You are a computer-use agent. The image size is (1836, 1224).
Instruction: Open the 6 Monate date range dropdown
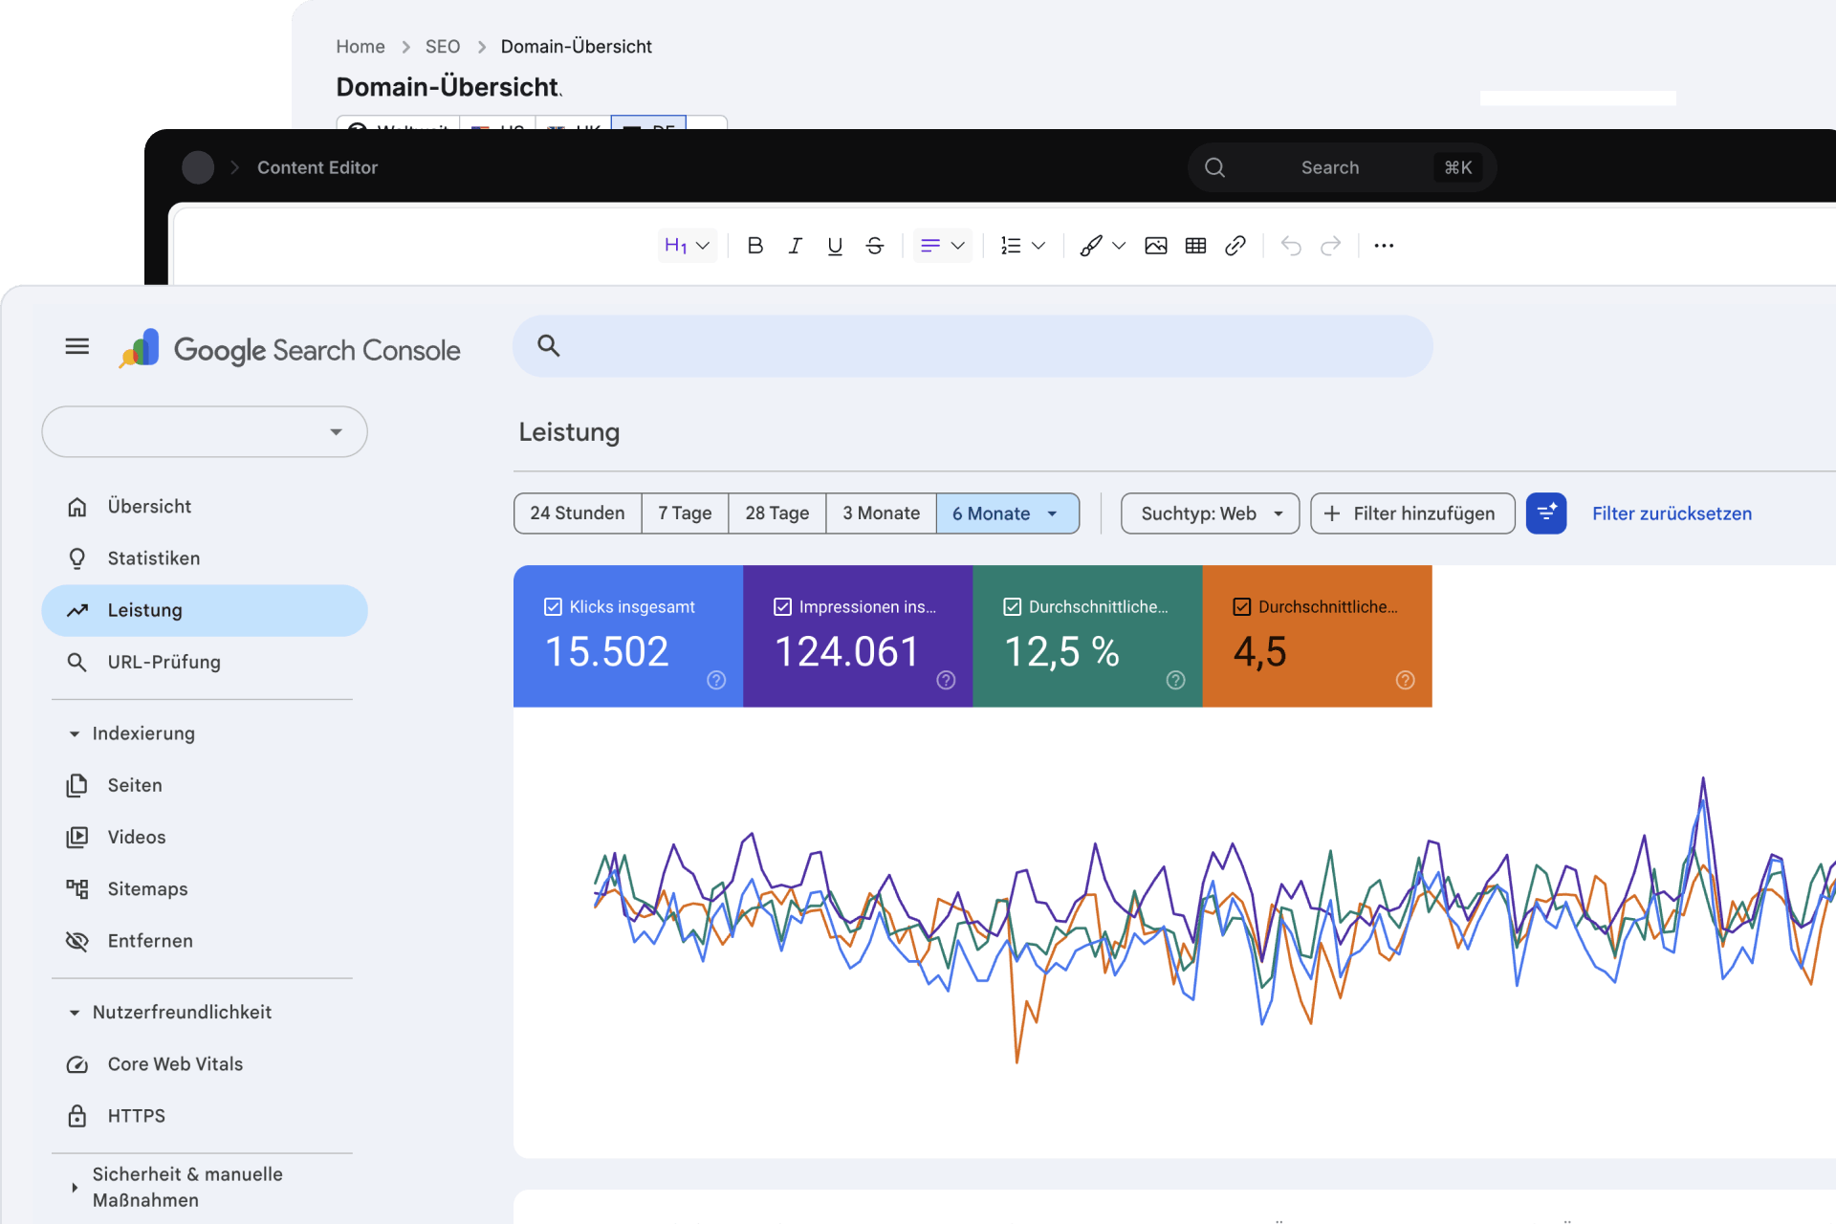(x=1007, y=514)
